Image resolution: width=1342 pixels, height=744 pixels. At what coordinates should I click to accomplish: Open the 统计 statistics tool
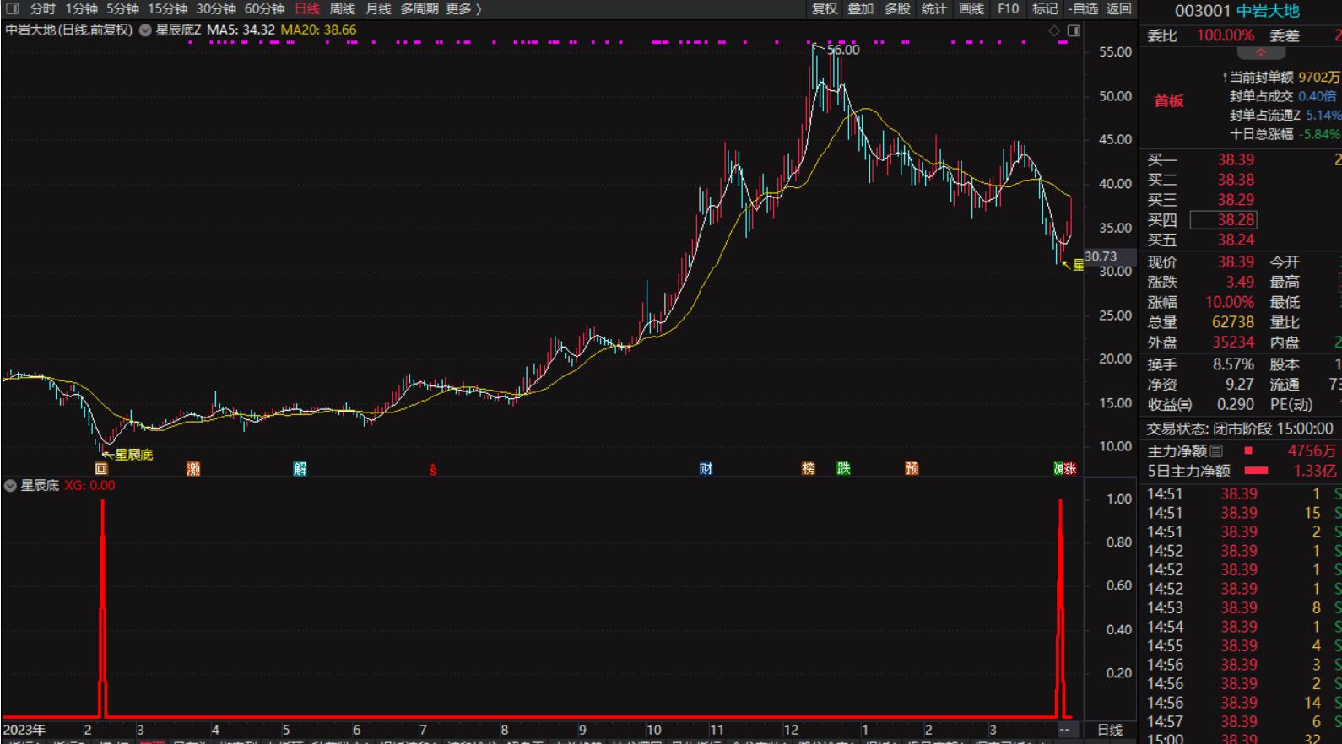point(933,8)
